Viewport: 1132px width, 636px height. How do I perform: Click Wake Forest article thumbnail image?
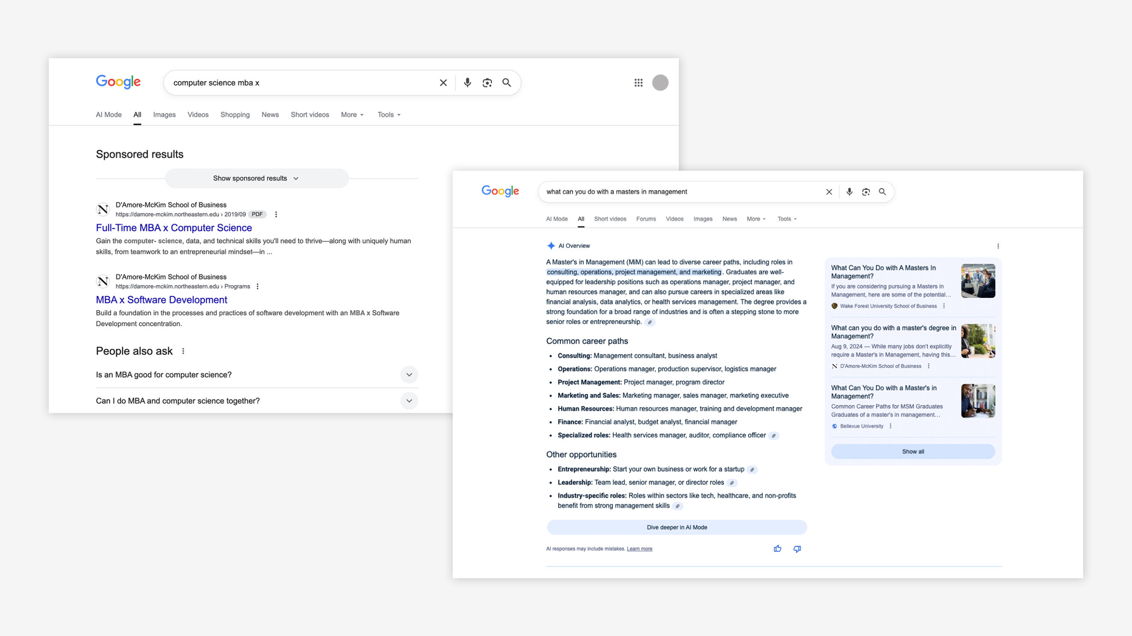pyautogui.click(x=978, y=281)
